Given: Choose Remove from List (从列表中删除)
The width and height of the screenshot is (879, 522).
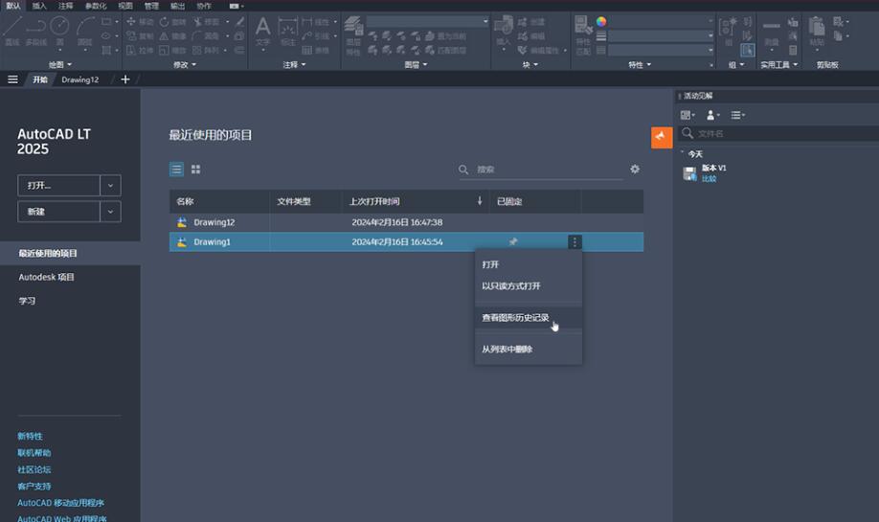Looking at the screenshot, I should (529, 349).
